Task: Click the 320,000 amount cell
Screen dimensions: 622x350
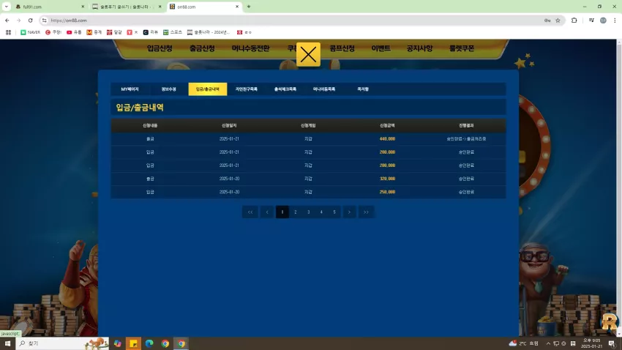Action: pyautogui.click(x=387, y=179)
